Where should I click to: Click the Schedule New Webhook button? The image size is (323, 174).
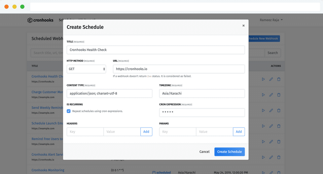[264, 38]
